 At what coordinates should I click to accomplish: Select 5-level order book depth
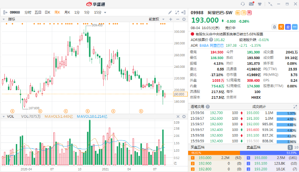[290, 147]
